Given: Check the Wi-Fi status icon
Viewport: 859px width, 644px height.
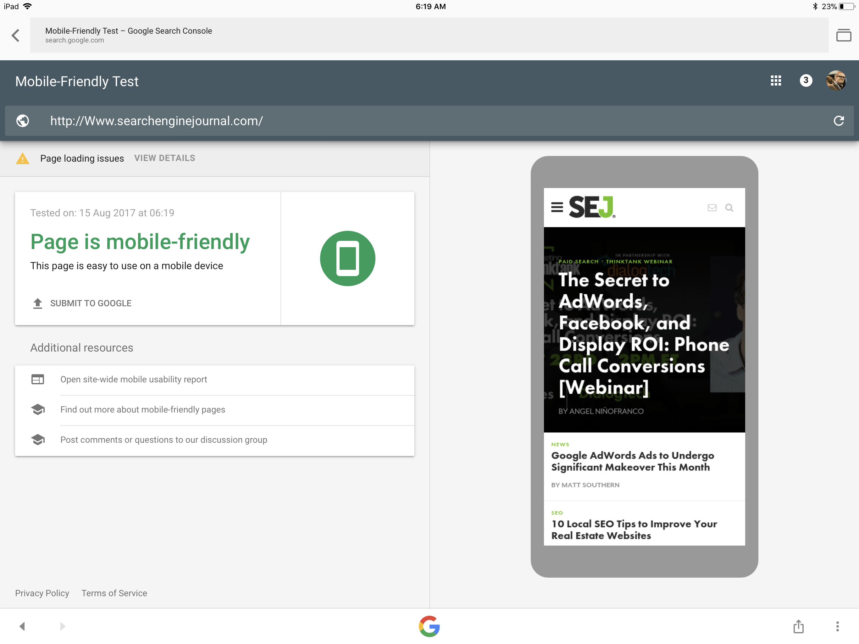Looking at the screenshot, I should click(28, 7).
